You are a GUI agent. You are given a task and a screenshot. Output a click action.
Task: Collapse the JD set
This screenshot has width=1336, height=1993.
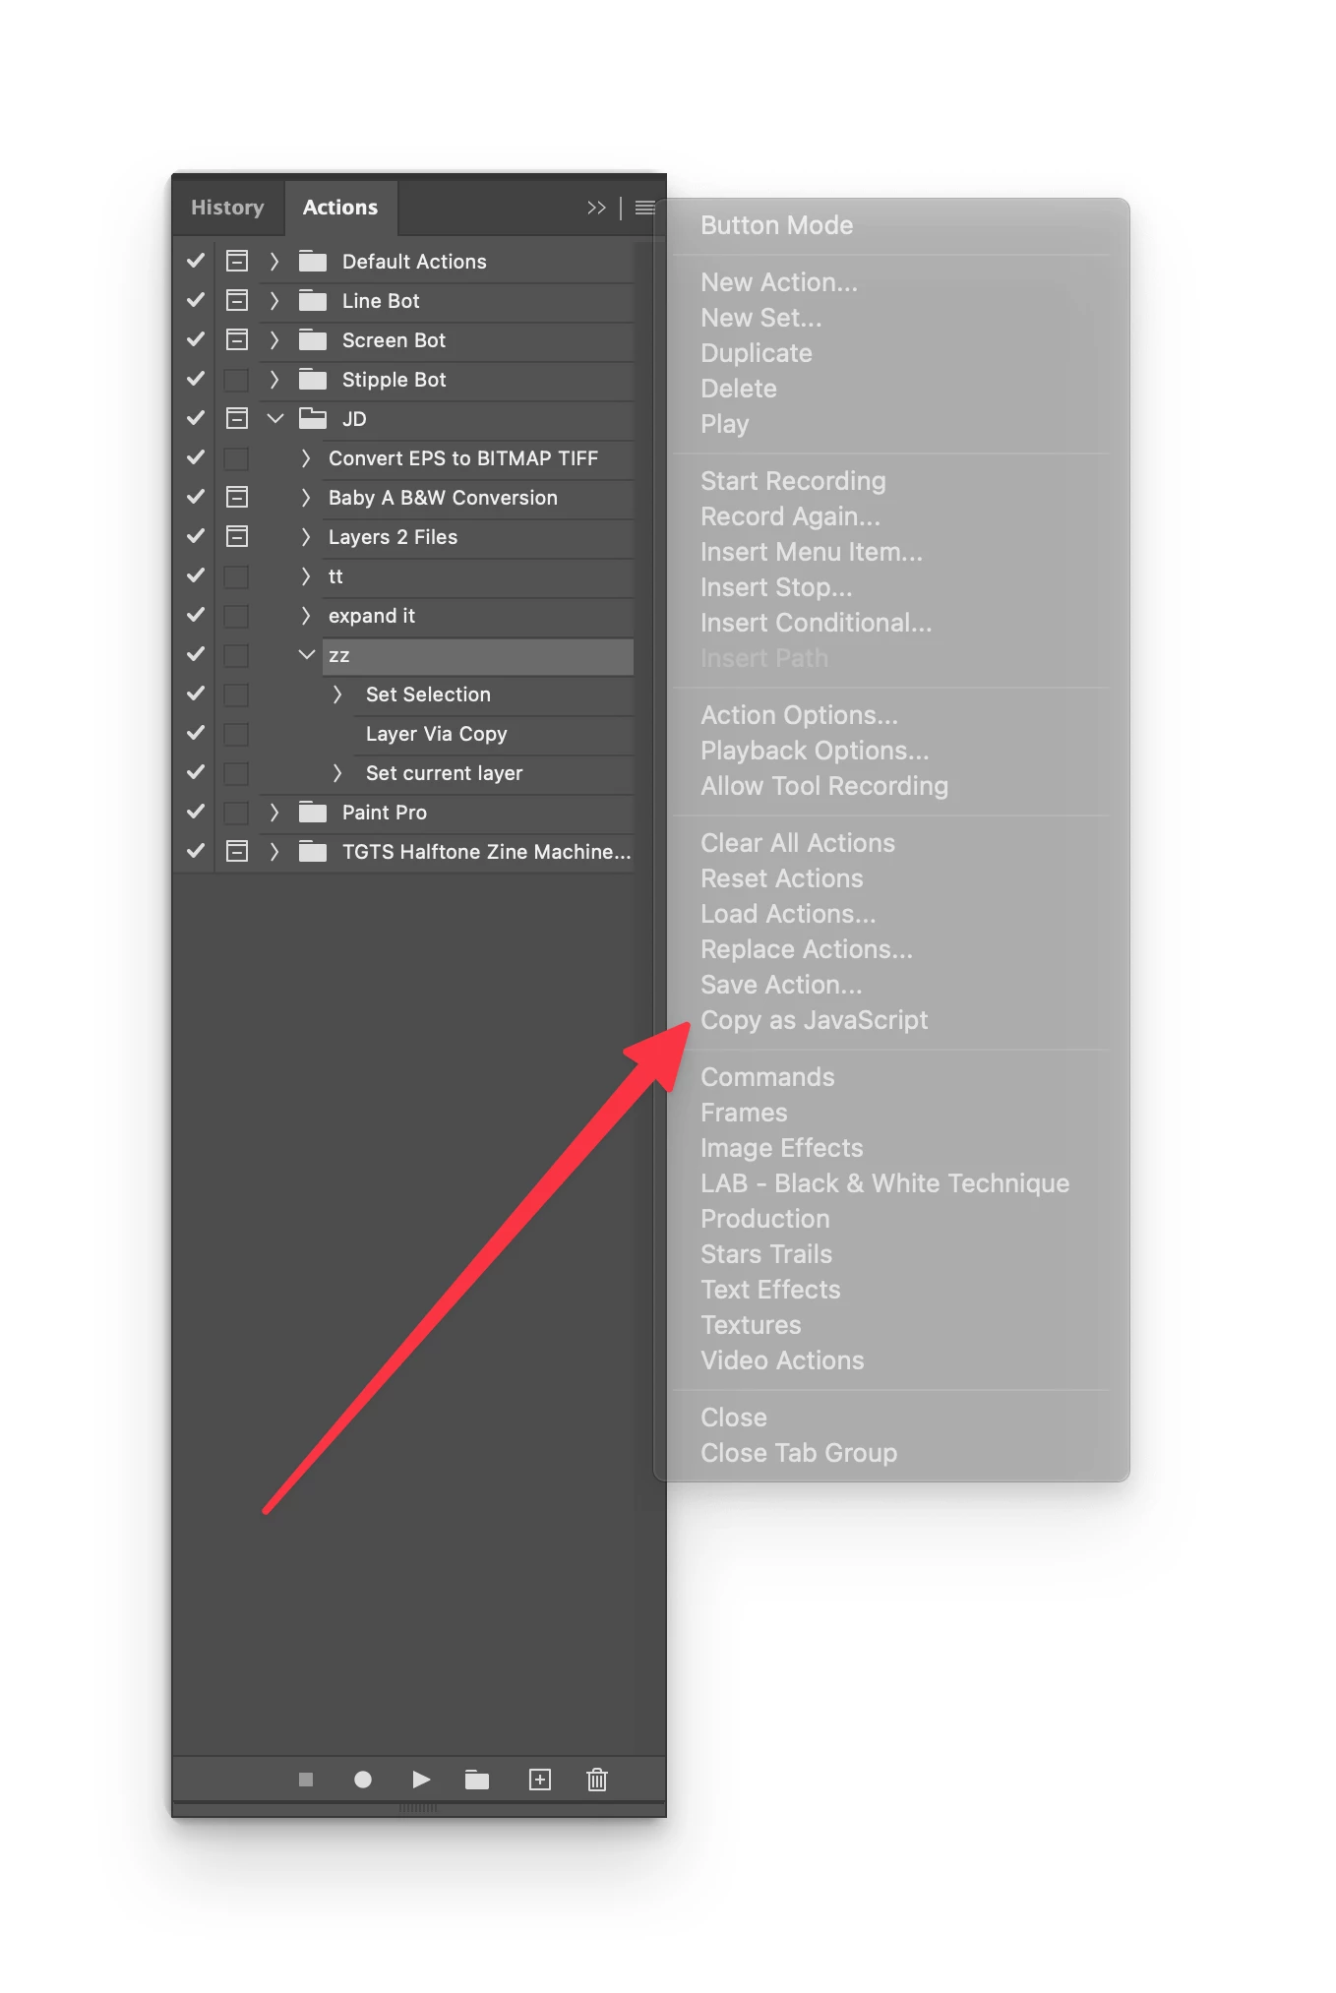tap(275, 418)
